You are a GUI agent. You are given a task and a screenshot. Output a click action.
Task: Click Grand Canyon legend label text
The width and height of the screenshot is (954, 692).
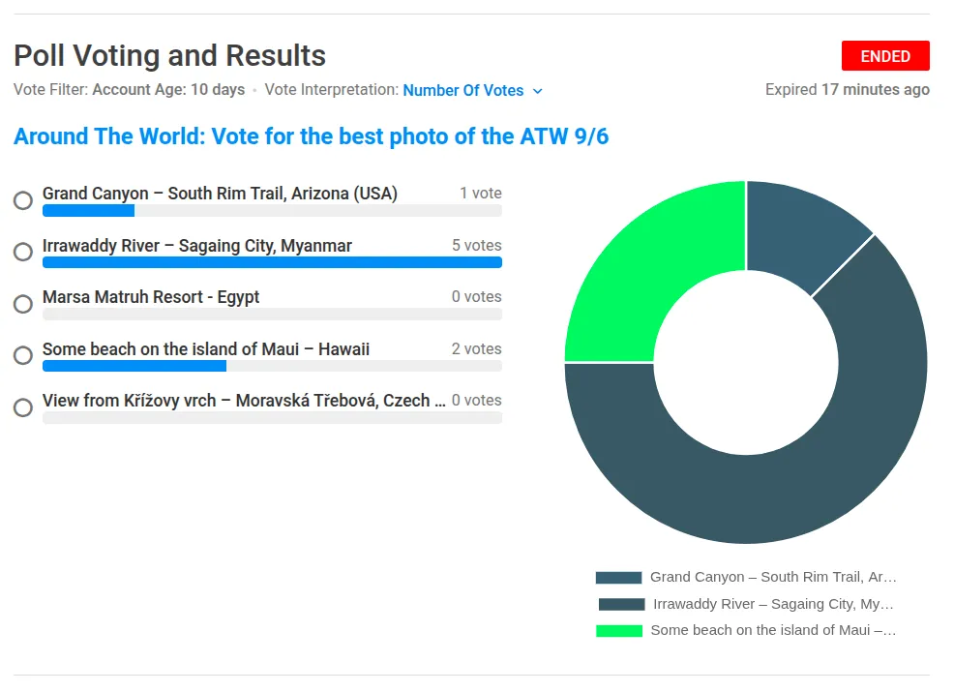point(773,577)
